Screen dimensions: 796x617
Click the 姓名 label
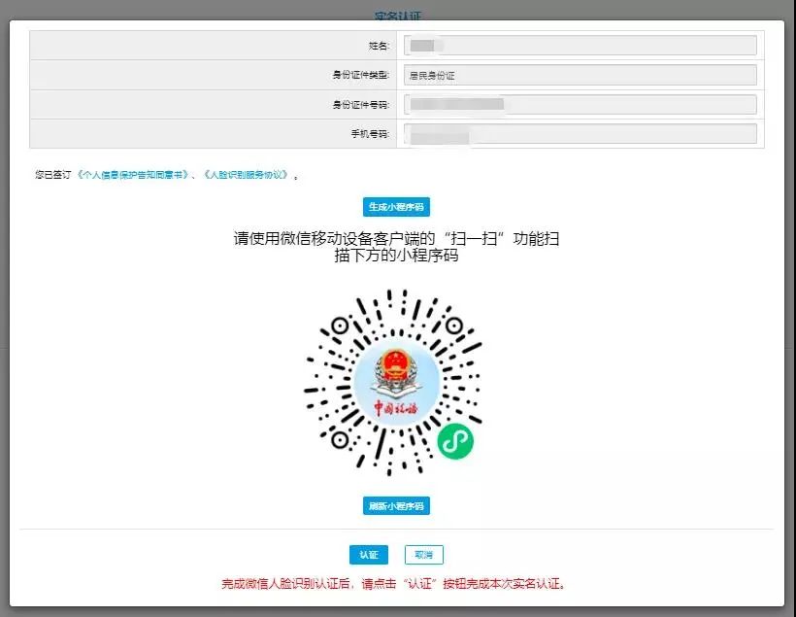[x=379, y=46]
